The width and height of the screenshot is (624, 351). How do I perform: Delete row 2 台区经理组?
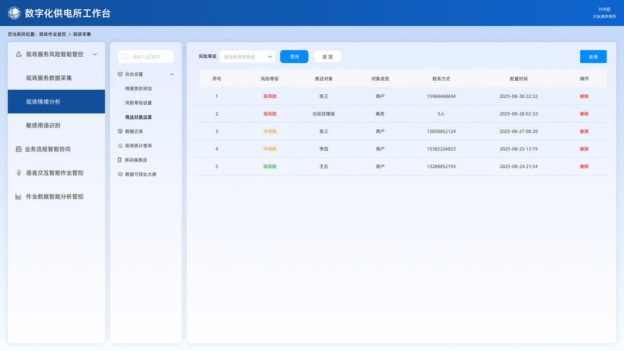click(584, 114)
